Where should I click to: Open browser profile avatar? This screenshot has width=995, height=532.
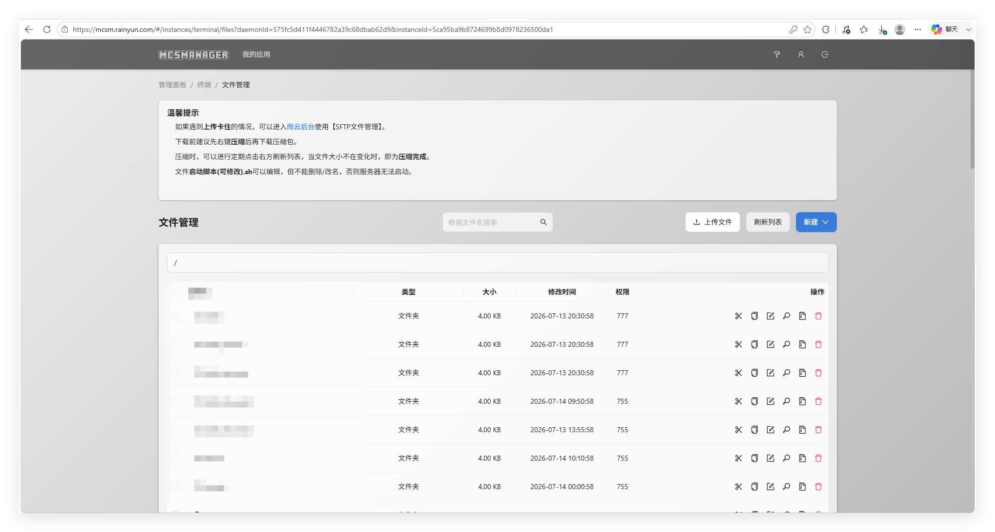click(900, 29)
